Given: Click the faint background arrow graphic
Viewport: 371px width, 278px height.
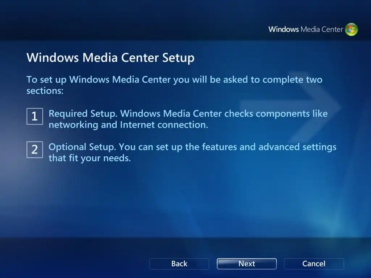Looking at the screenshot, I should [291, 106].
